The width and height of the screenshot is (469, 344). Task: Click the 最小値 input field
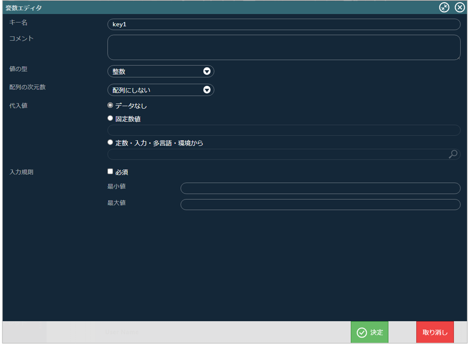[x=320, y=188]
